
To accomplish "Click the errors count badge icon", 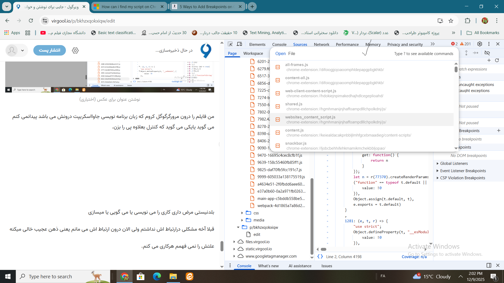I will (454, 44).
